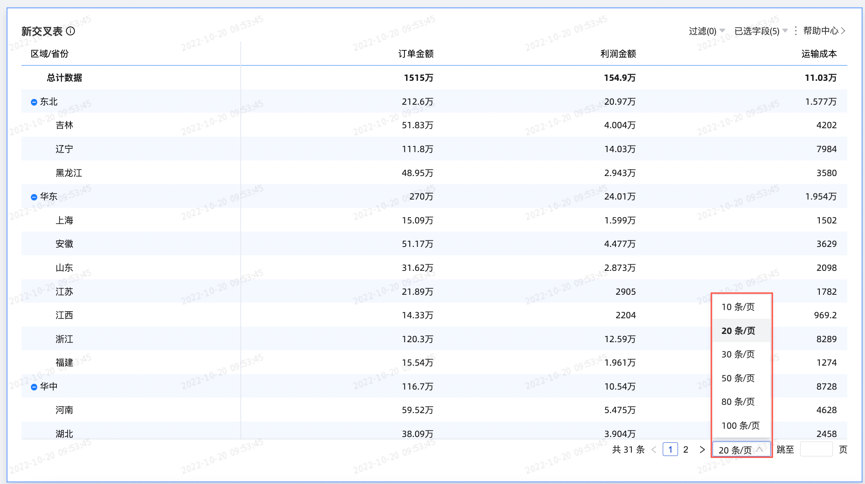Select the 江苏 row
This screenshot has height=484, width=865.
tap(434, 291)
